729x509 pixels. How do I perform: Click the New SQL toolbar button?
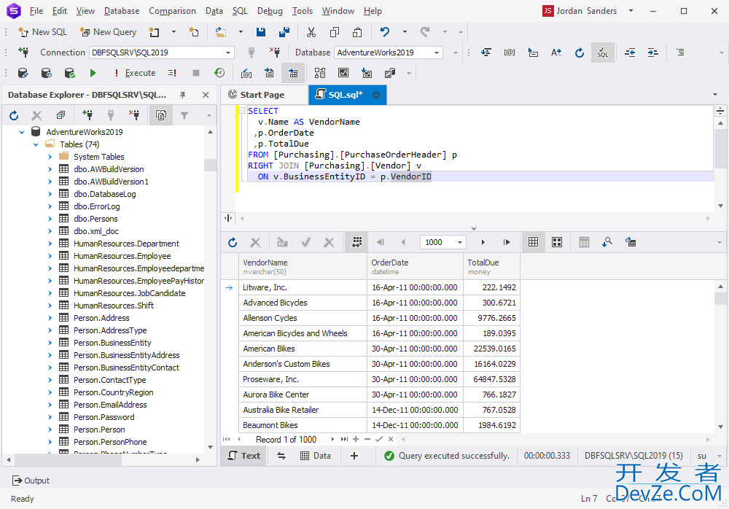42,32
